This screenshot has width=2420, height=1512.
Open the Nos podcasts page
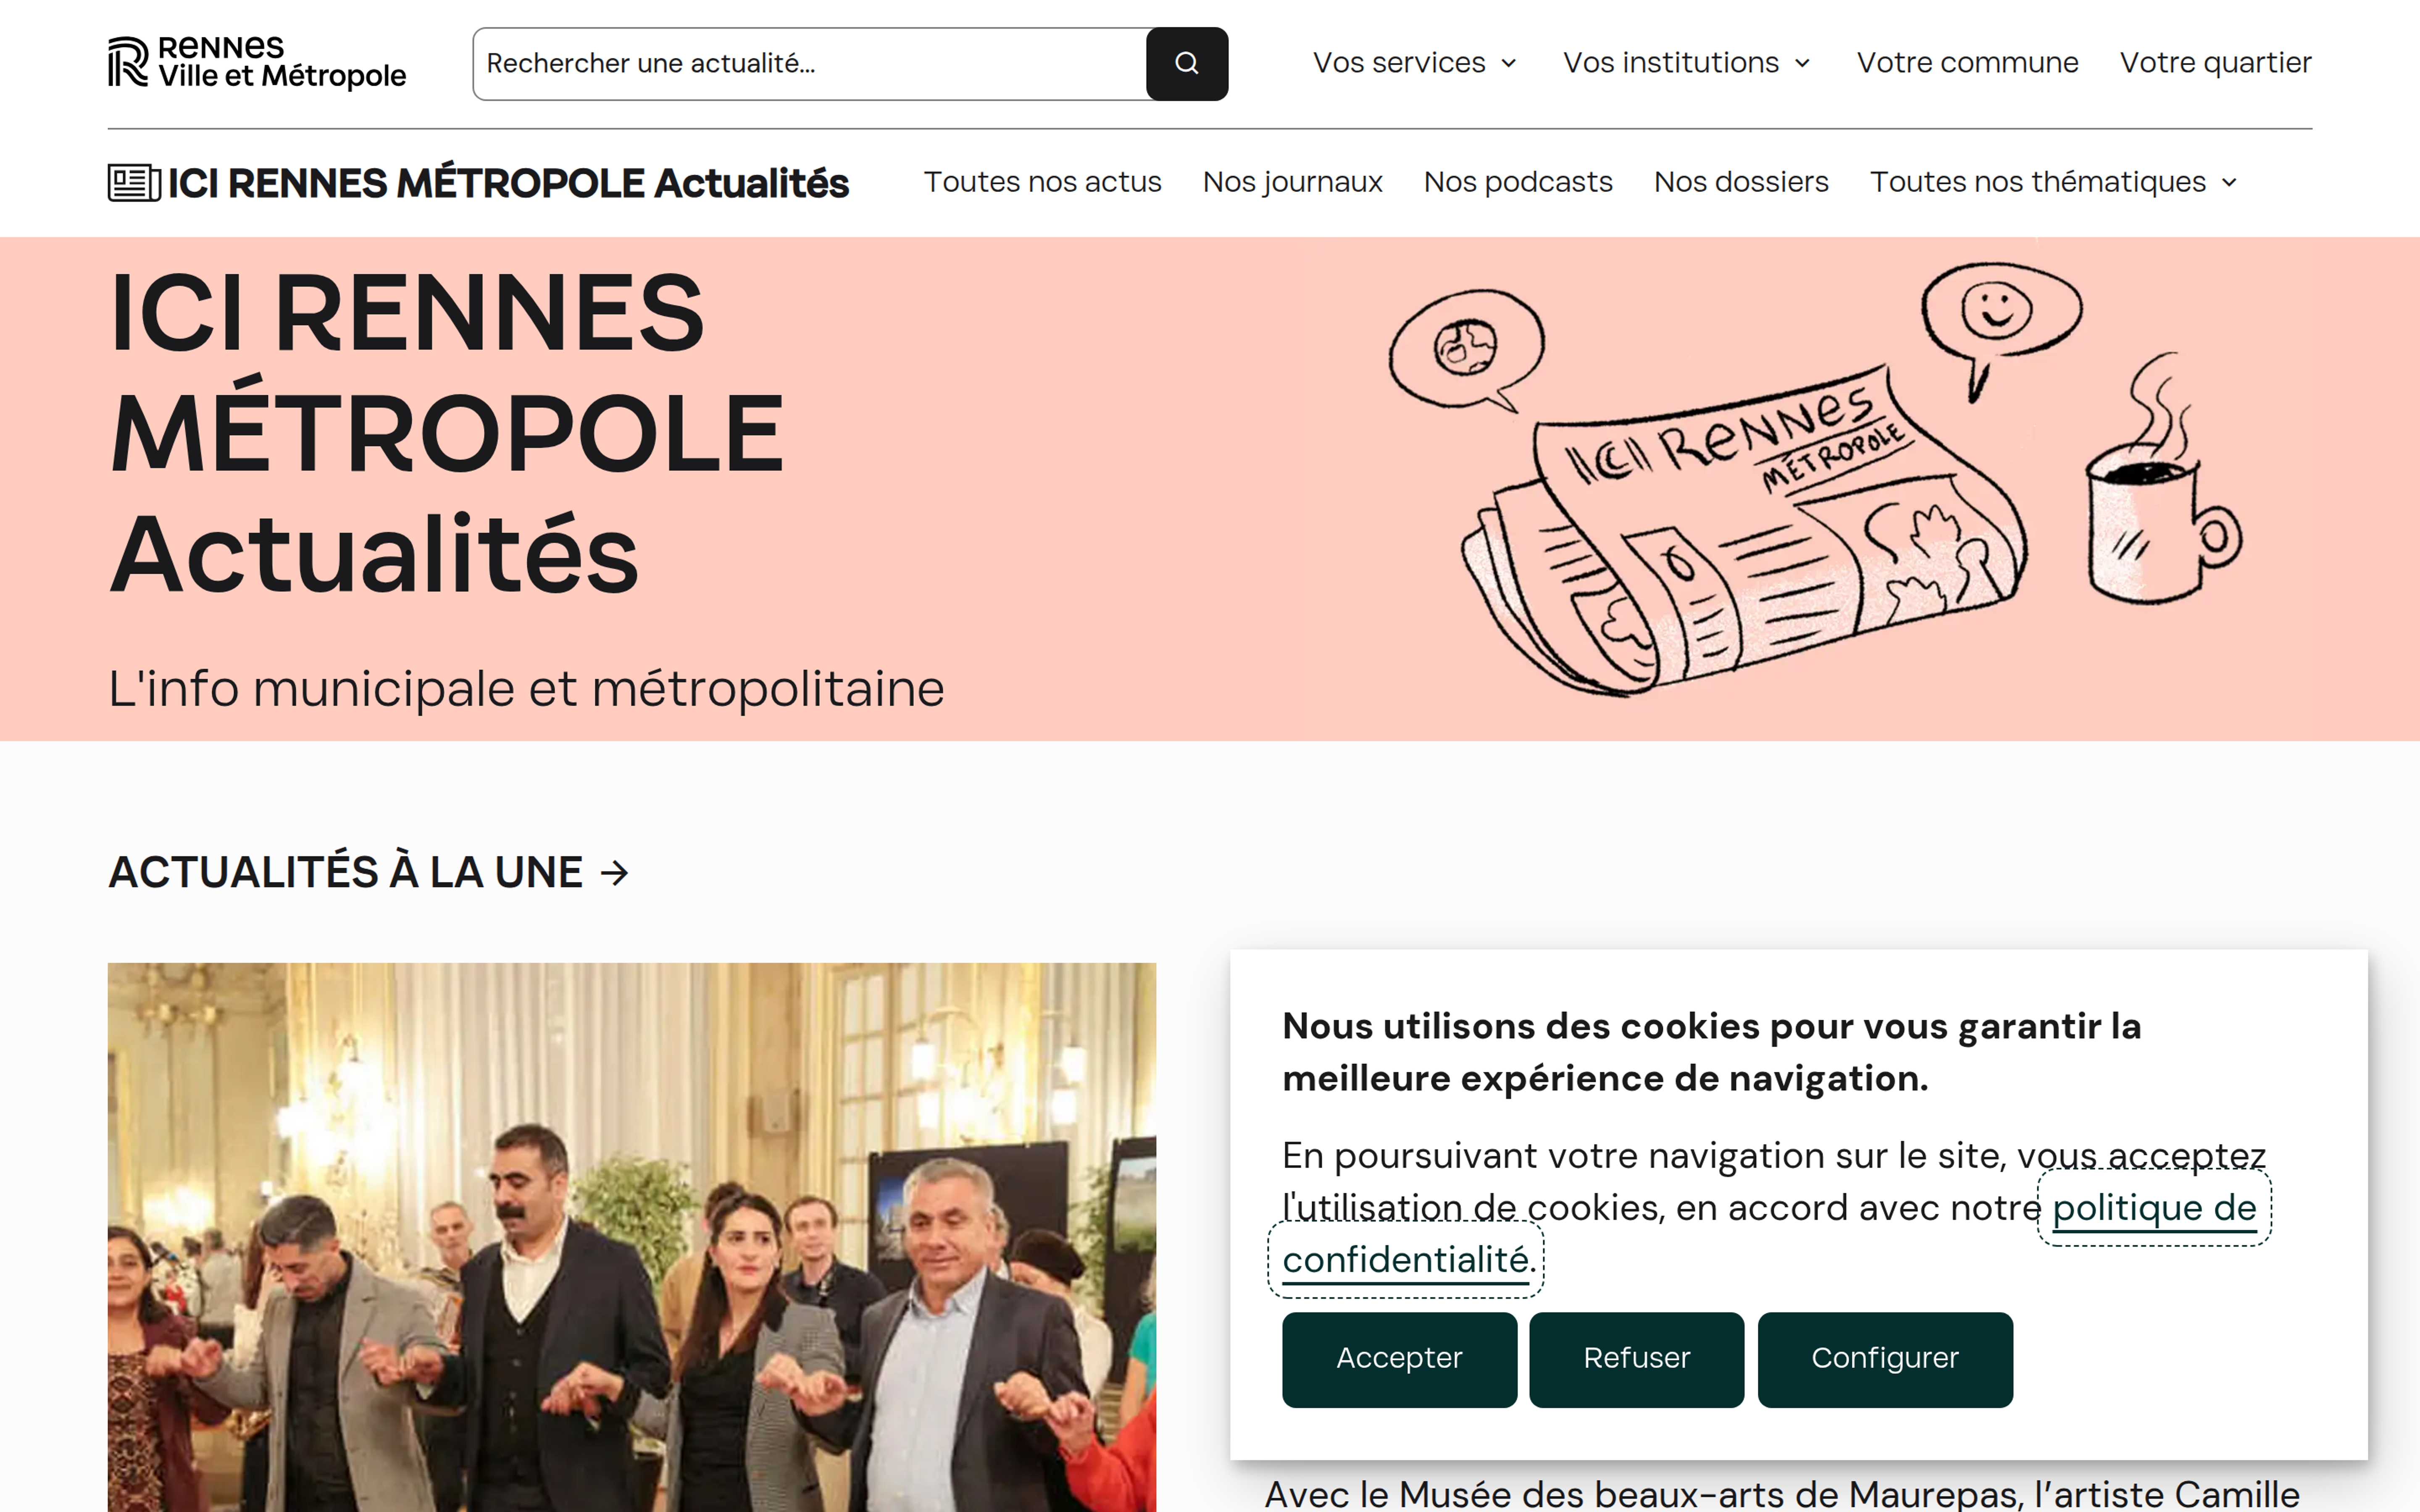coord(1518,182)
